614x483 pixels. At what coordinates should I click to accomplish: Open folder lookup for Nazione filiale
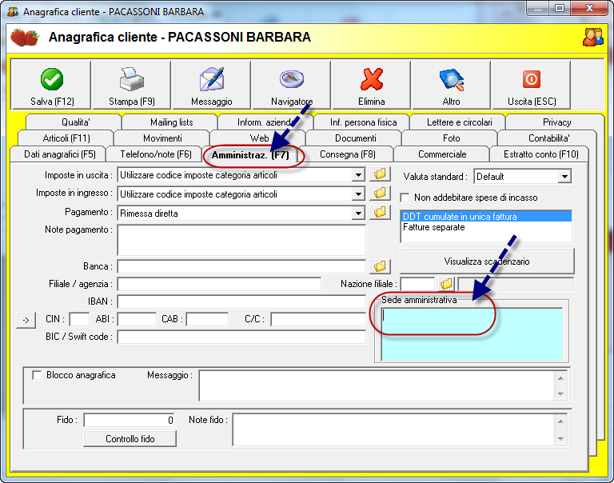pyautogui.click(x=446, y=284)
